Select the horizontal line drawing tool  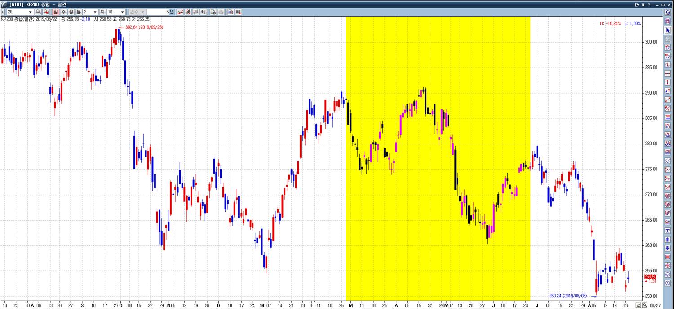point(668,74)
